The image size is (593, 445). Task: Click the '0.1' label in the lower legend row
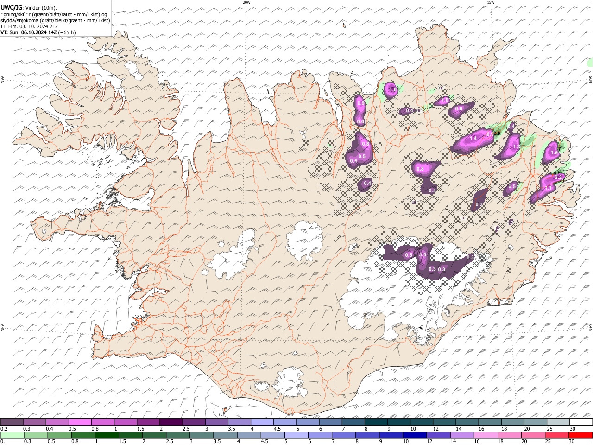(x=4, y=442)
